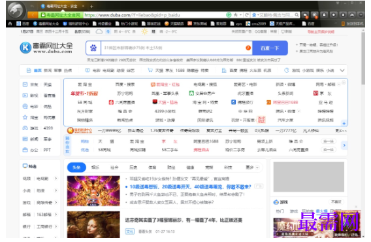Select the 社会 news tab

(114, 167)
